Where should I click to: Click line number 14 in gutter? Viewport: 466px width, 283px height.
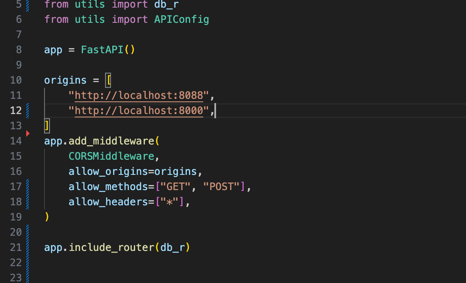[x=16, y=141]
